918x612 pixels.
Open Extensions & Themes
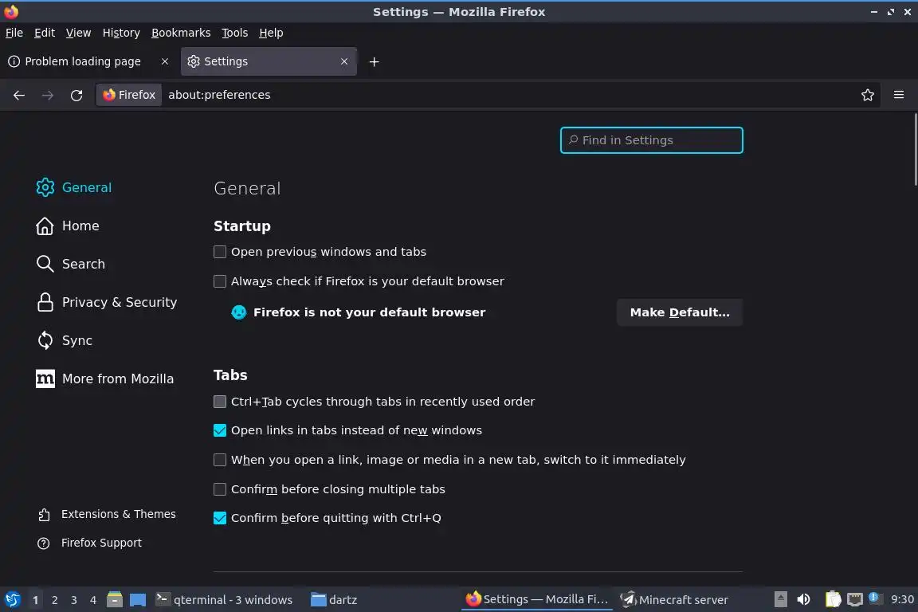pyautogui.click(x=107, y=514)
